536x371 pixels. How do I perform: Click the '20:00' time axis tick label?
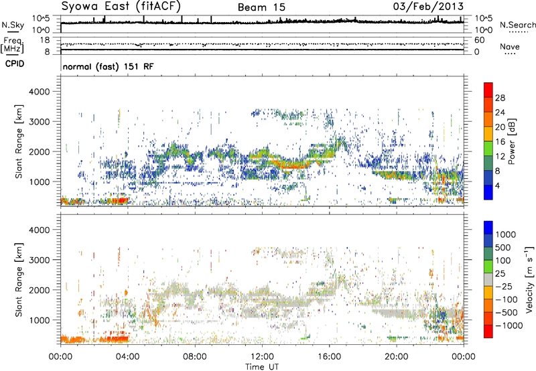click(x=397, y=357)
